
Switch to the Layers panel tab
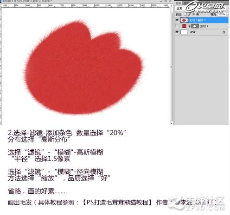click(x=179, y=3)
